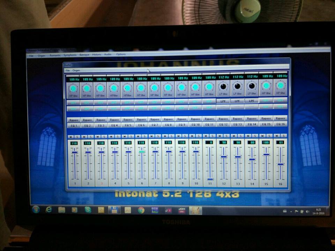Screen dimensions: 335x251
Task: Open the EQ 1 equalizer
Action: [74, 126]
